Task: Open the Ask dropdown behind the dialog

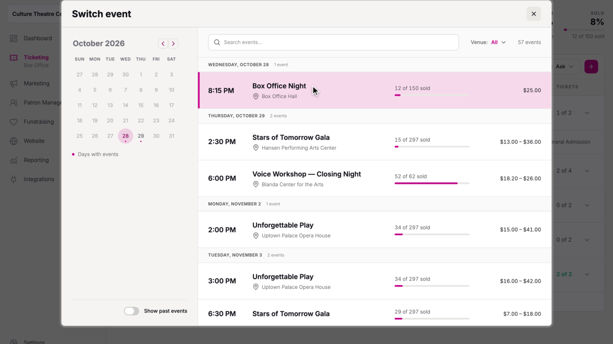Action: coord(564,66)
